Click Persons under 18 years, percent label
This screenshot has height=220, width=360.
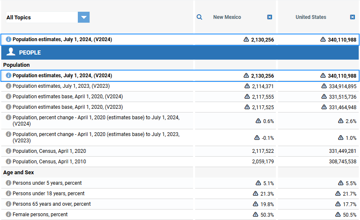(48, 194)
